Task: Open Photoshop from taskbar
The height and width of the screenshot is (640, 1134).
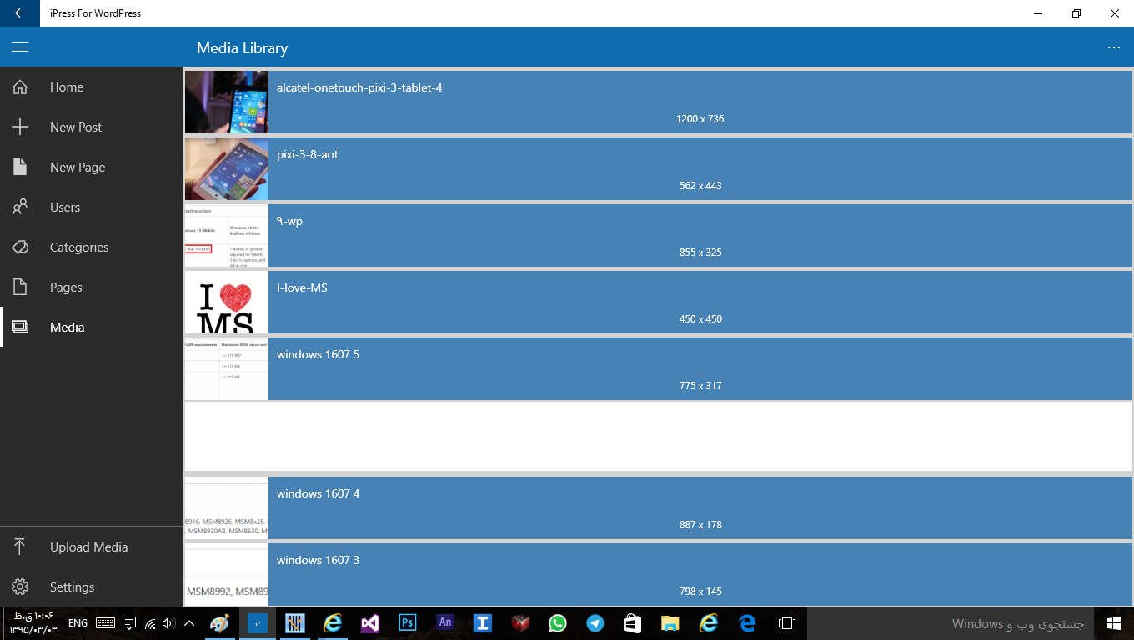Action: (408, 623)
